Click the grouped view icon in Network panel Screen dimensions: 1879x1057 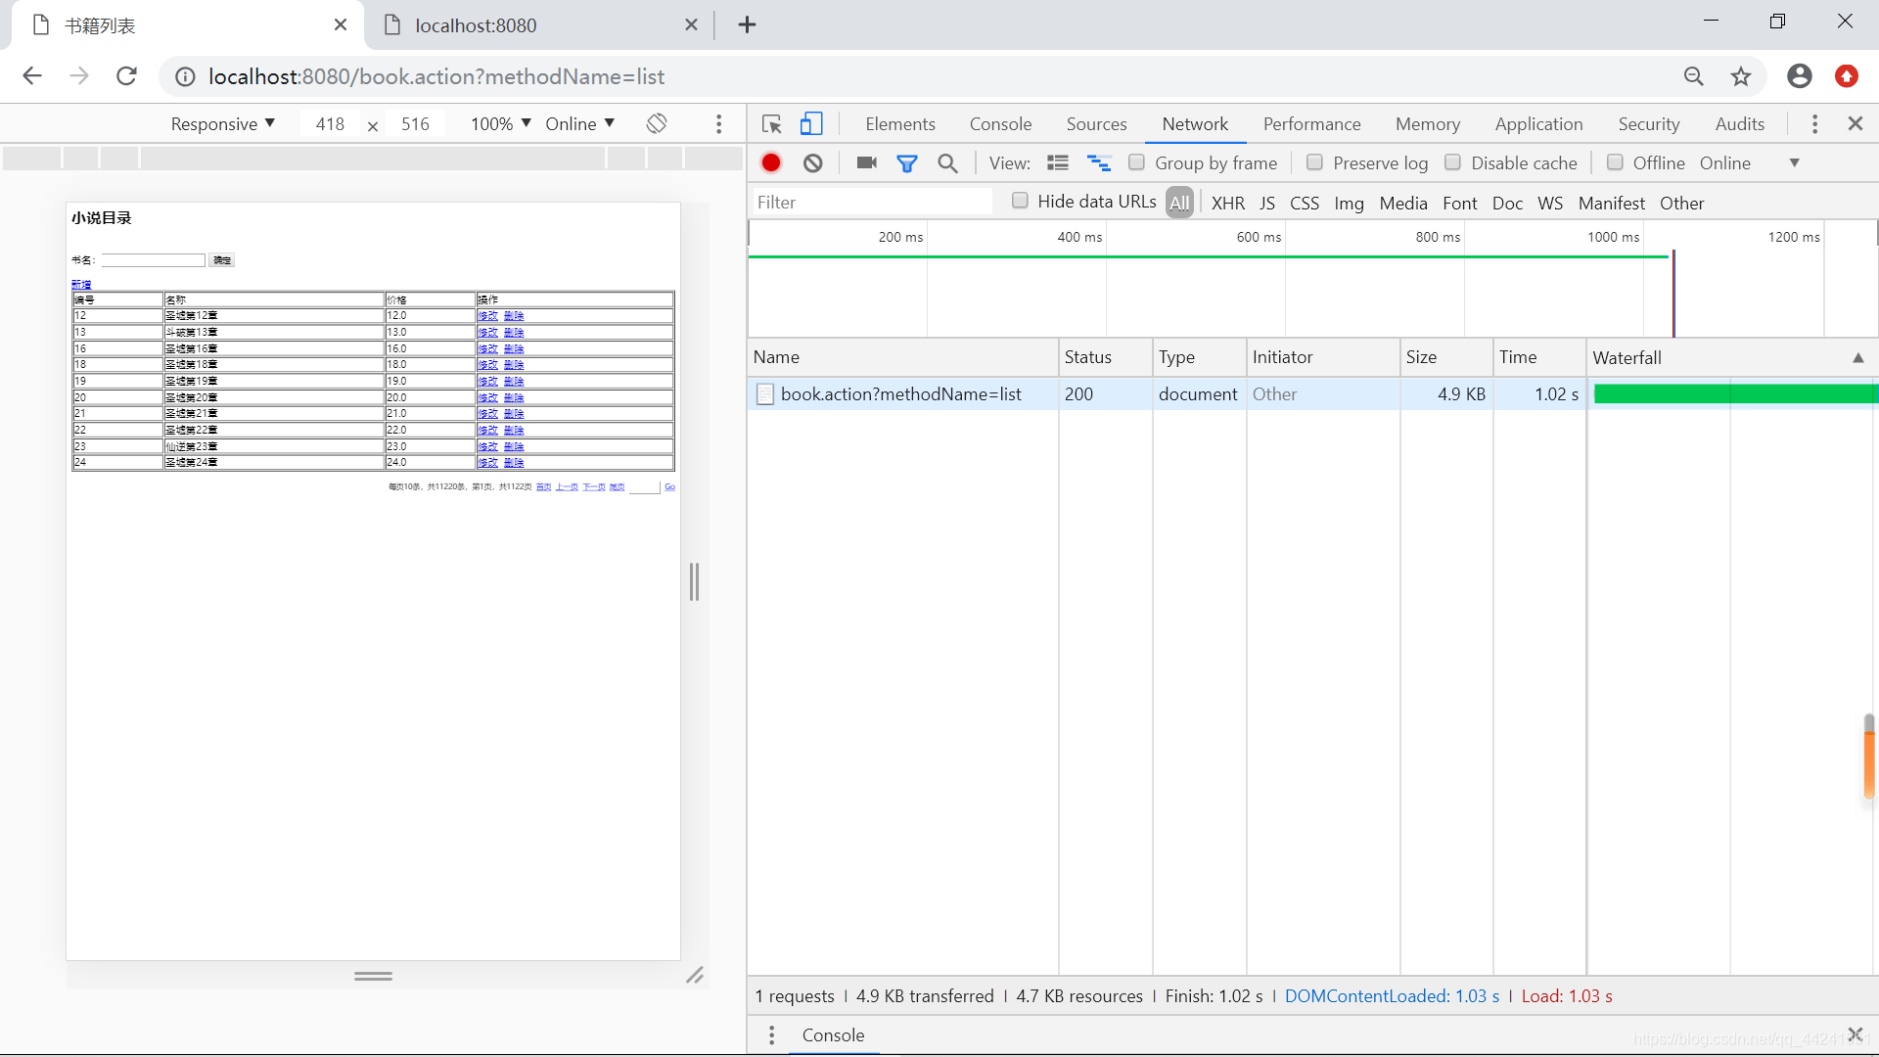(x=1096, y=161)
